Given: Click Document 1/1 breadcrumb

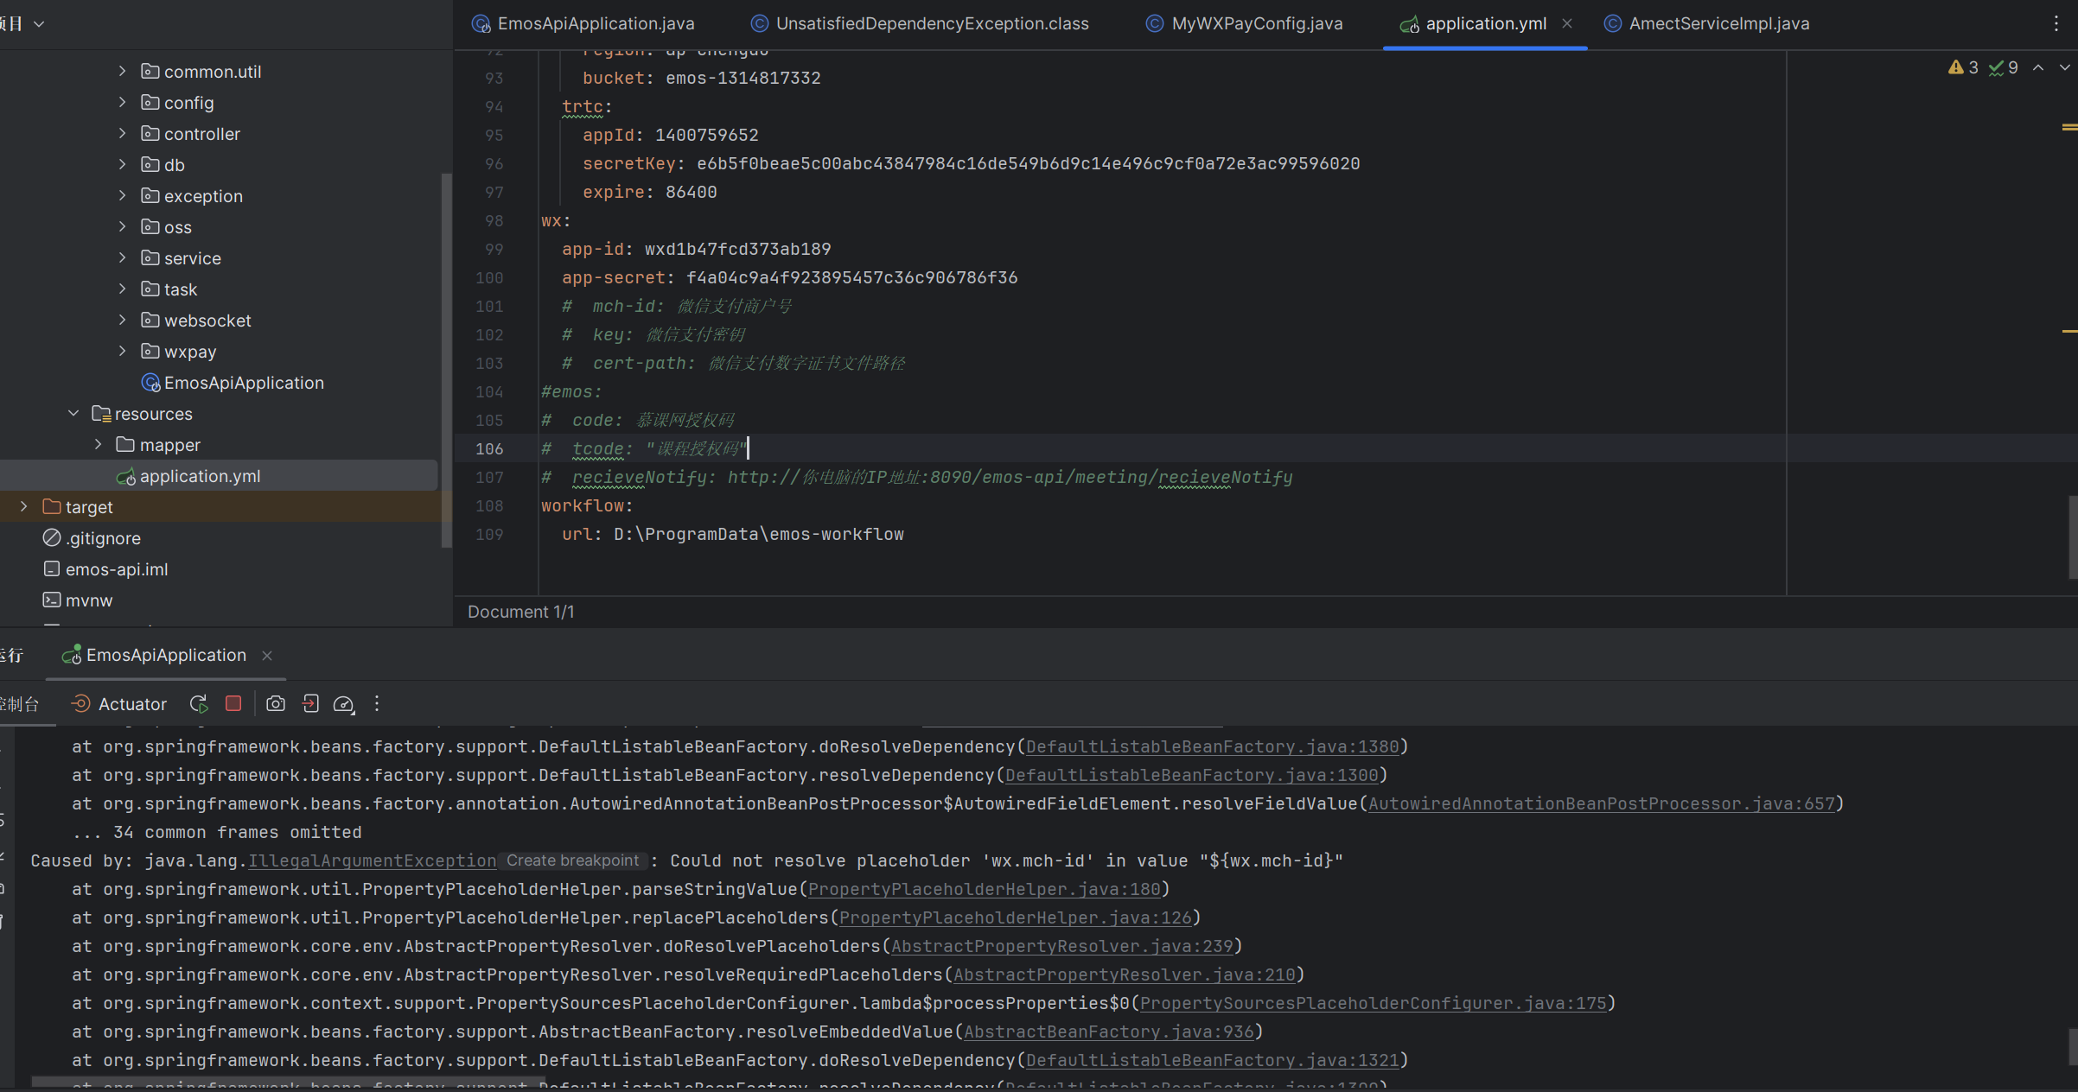Looking at the screenshot, I should [521, 612].
